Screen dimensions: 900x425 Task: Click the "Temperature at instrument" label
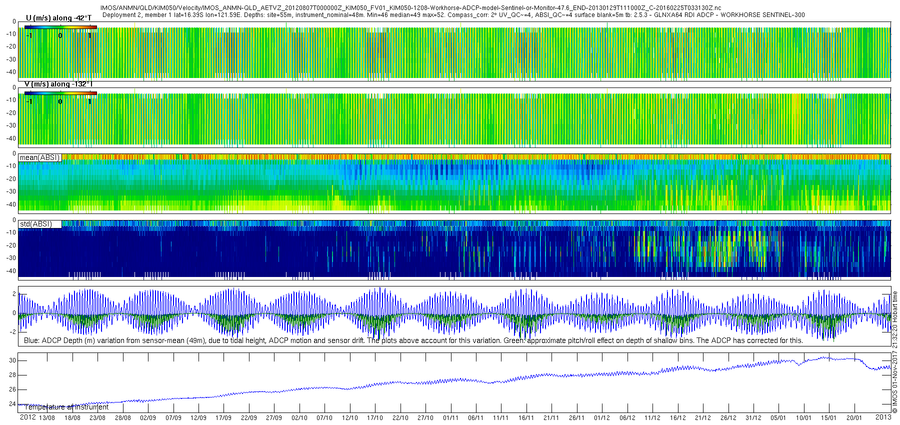[66, 407]
